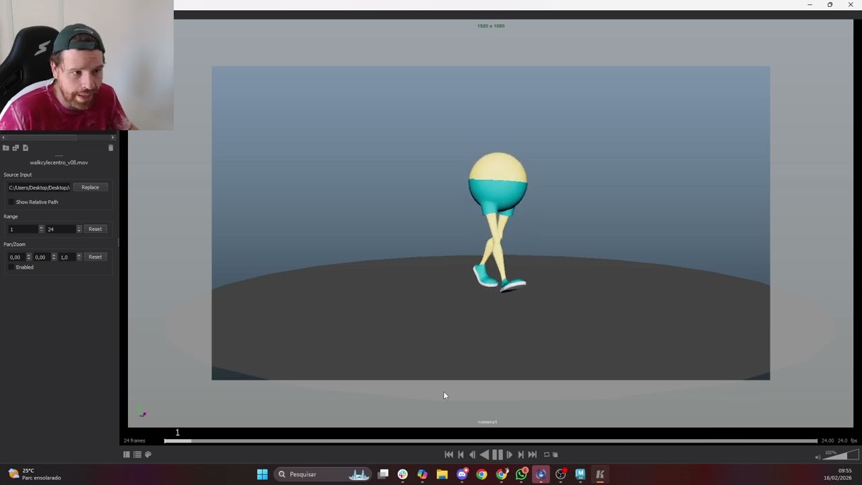
Task: Enable Show Relative Path checkbox
Action: (x=11, y=202)
